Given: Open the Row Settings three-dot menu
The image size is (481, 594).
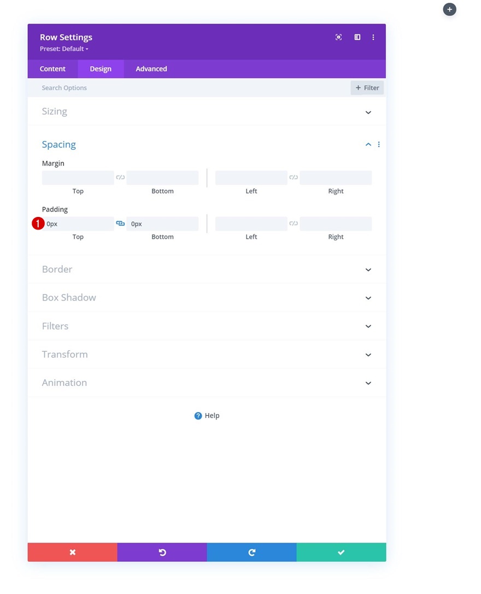Looking at the screenshot, I should pyautogui.click(x=373, y=37).
